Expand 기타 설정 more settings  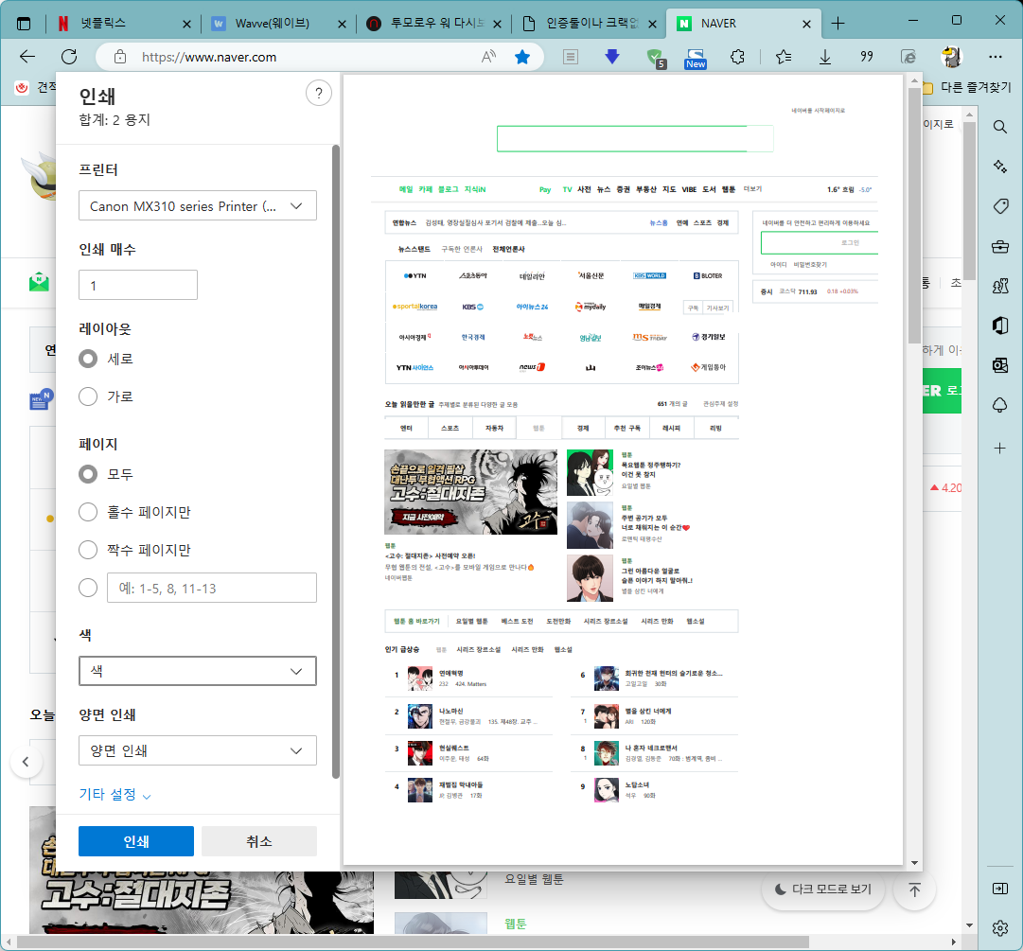pyautogui.click(x=115, y=795)
